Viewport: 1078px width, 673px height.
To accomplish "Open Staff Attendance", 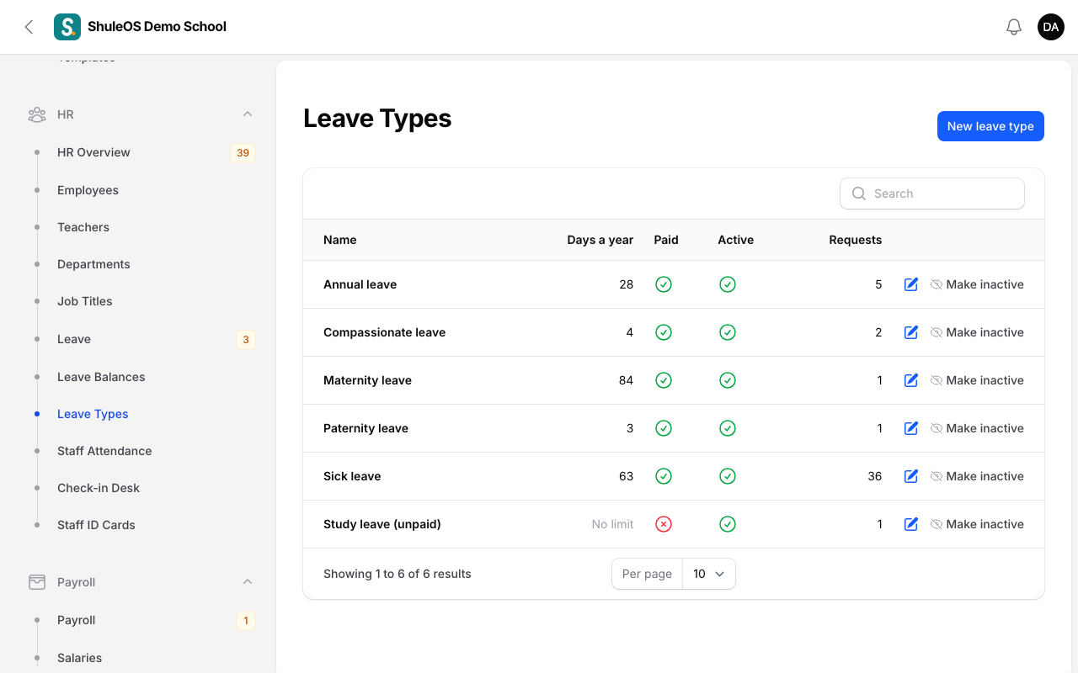I will (x=141, y=451).
